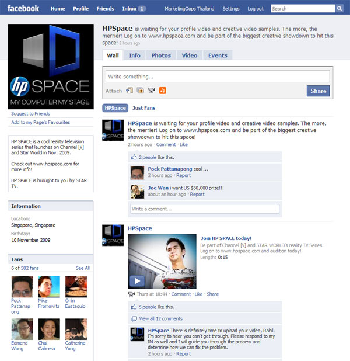Click the search magnifier button
The image size is (350, 361).
coord(339,9)
